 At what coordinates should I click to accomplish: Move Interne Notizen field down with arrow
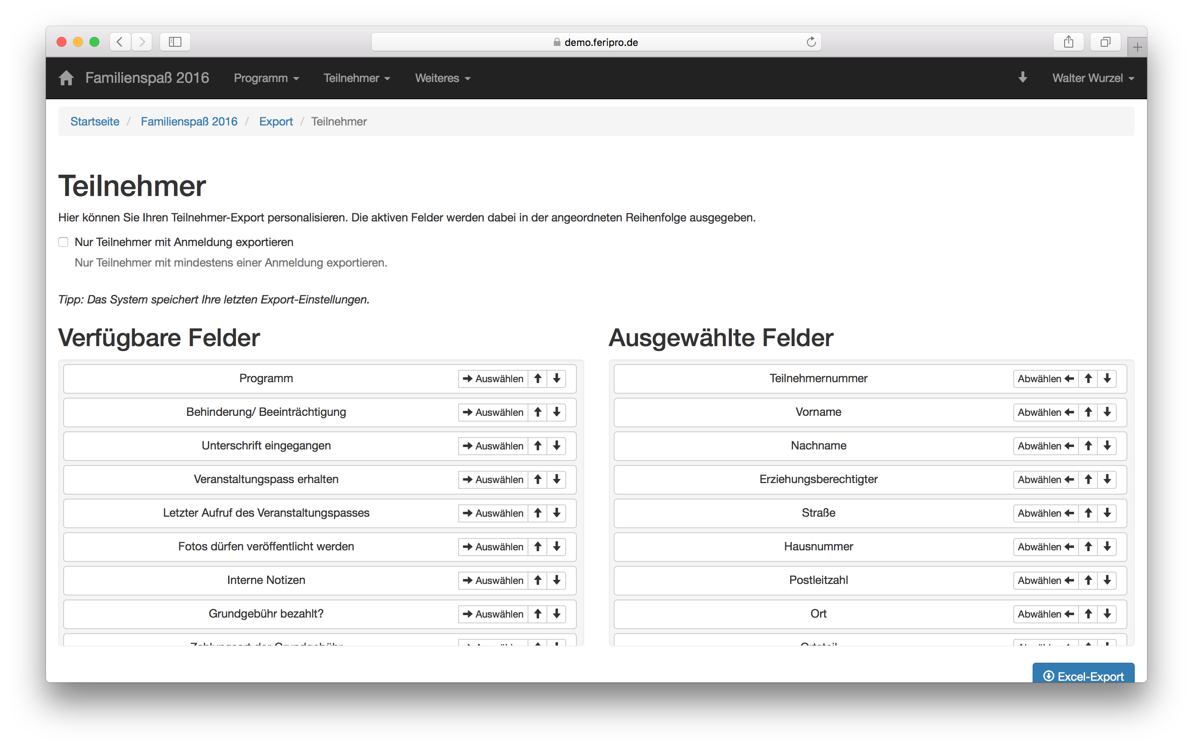point(556,580)
